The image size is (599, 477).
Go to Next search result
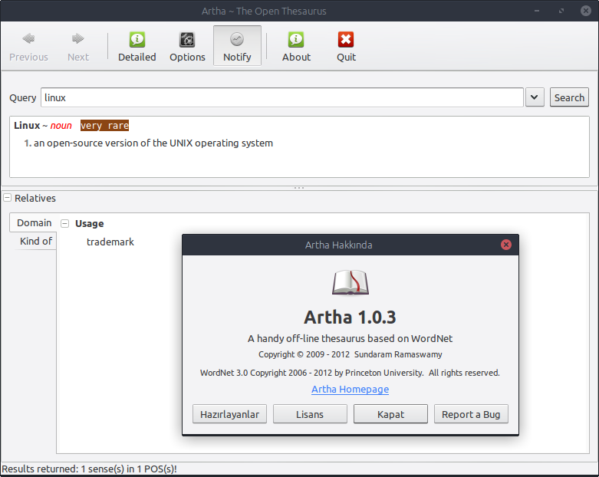[x=78, y=46]
